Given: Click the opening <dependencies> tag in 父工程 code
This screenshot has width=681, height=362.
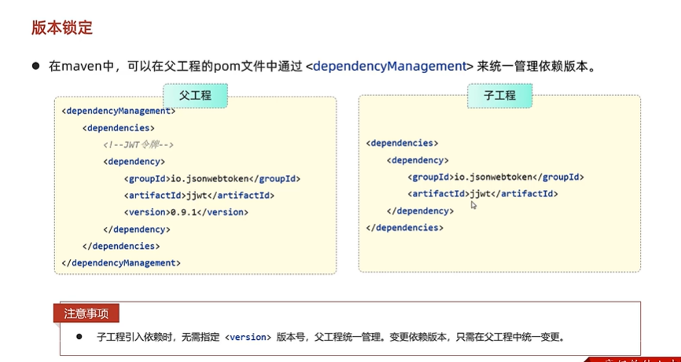Looking at the screenshot, I should [119, 128].
